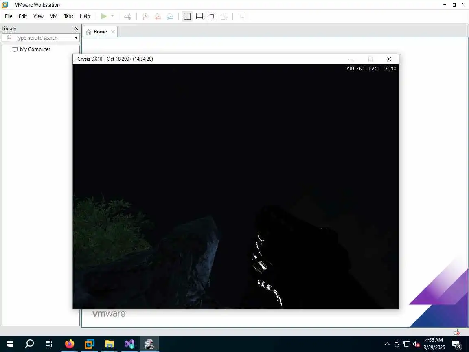Open the Edit menu
Image resolution: width=469 pixels, height=352 pixels.
point(23,16)
